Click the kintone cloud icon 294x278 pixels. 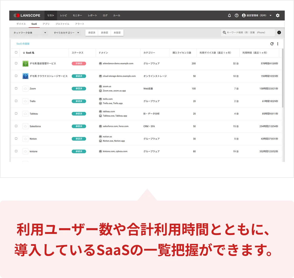point(25,151)
